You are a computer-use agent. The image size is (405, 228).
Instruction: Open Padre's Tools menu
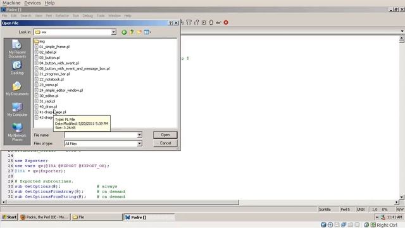tap(101, 16)
